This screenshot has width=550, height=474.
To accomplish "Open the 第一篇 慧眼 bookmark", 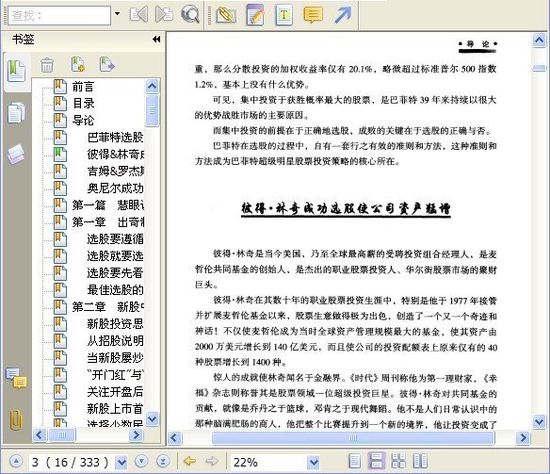I will 107,204.
